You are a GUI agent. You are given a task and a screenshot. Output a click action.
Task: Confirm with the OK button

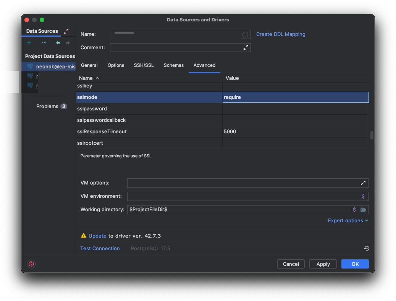click(x=355, y=264)
